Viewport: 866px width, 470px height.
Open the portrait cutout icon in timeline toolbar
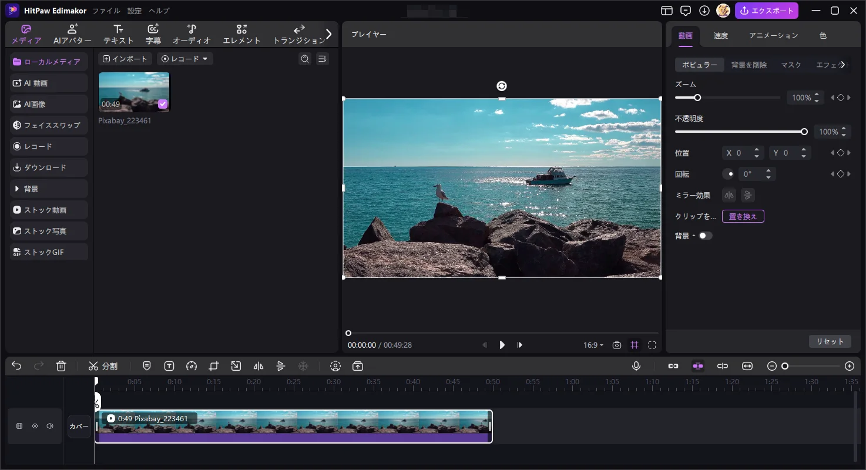point(335,366)
